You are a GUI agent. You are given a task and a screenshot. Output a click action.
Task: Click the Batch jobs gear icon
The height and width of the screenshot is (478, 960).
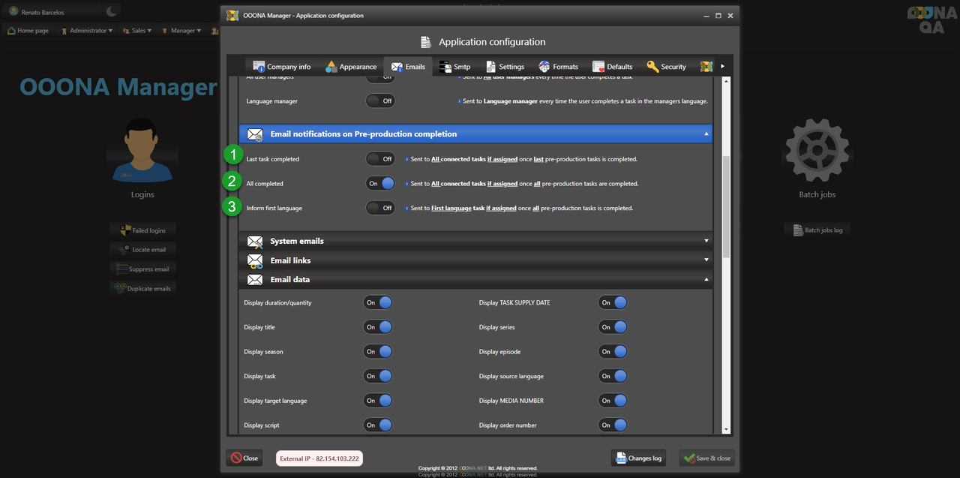pos(817,149)
